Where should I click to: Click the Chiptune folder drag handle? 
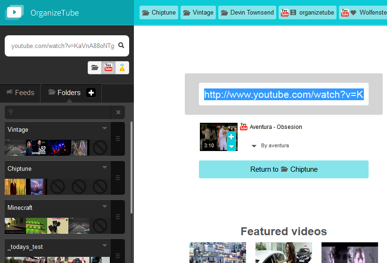click(x=118, y=177)
